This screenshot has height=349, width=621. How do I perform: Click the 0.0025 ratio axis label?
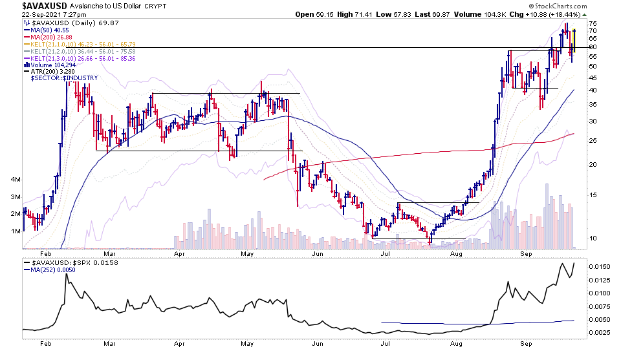click(x=599, y=332)
